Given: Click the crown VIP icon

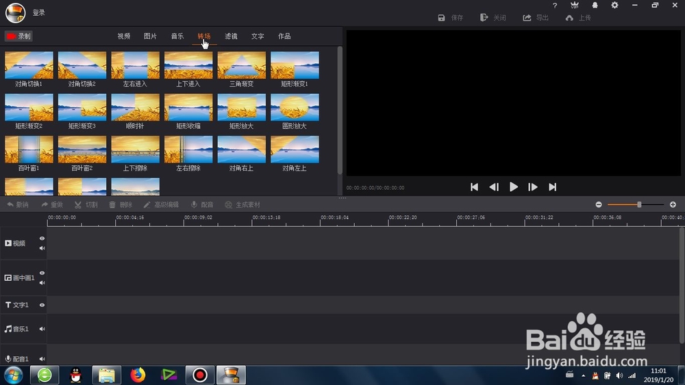Looking at the screenshot, I should pos(575,5).
